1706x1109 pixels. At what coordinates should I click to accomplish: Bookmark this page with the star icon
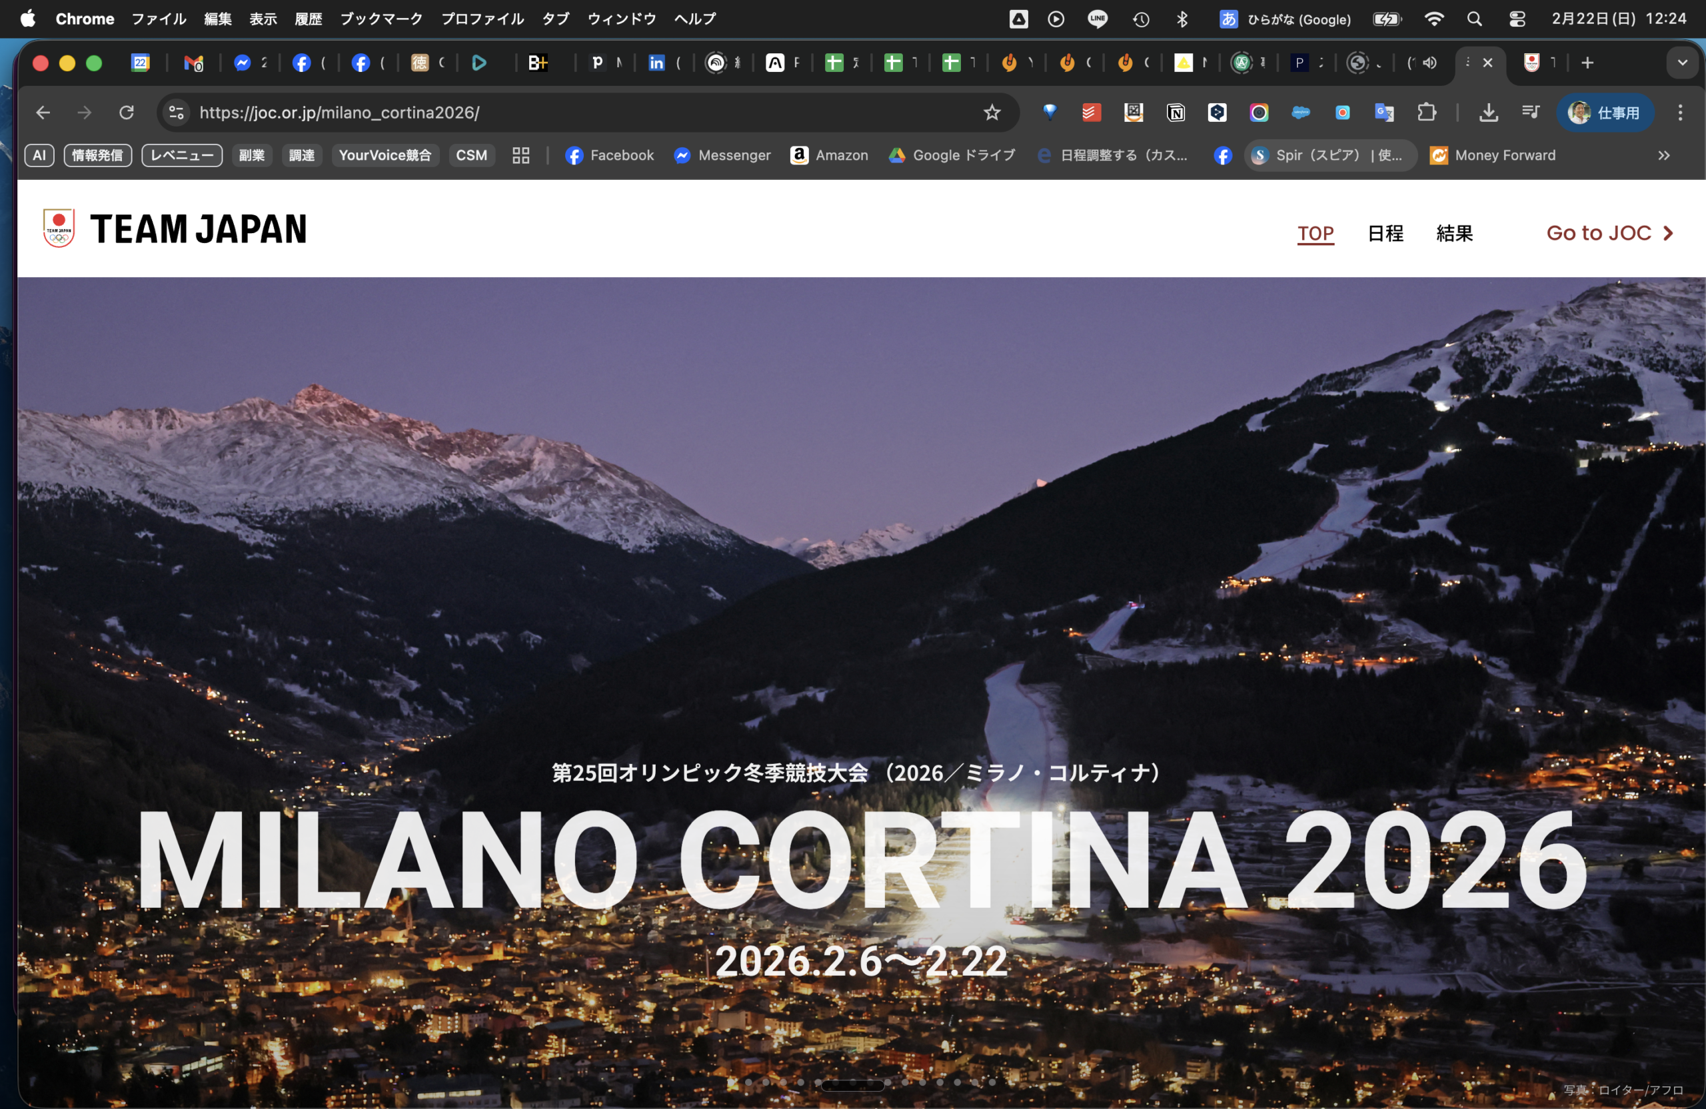point(992,113)
